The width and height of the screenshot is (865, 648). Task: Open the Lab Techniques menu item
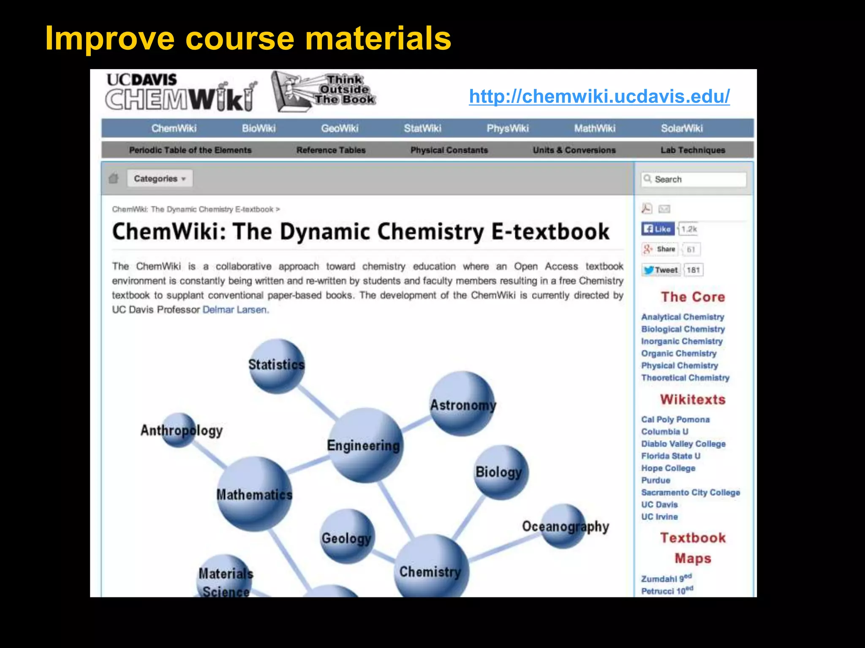[x=693, y=150]
